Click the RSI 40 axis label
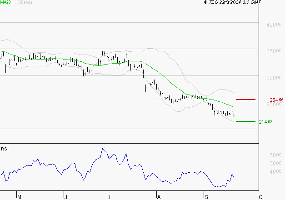285x200 pixels. pyautogui.click(x=275, y=171)
